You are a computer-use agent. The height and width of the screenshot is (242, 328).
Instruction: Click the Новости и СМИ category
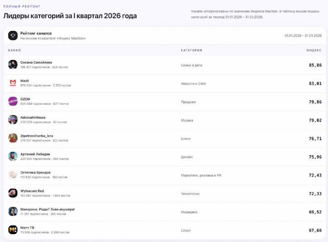(x=193, y=84)
